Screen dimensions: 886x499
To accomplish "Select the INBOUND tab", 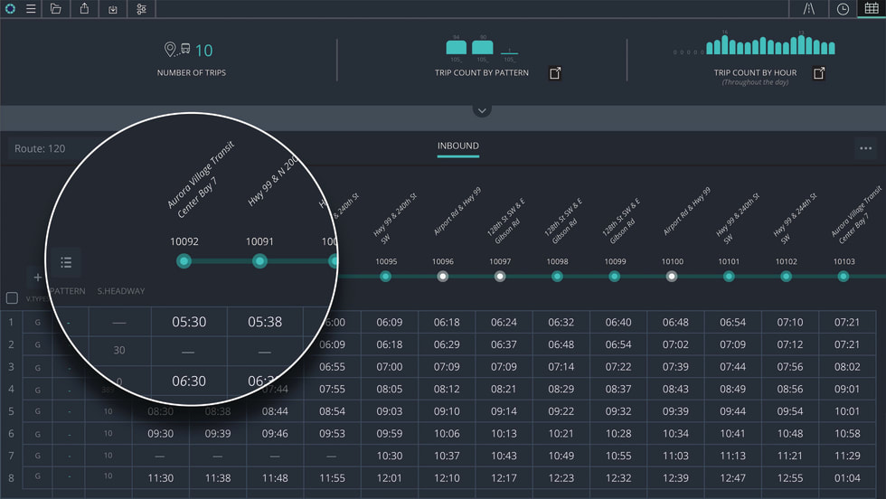I will pos(458,146).
